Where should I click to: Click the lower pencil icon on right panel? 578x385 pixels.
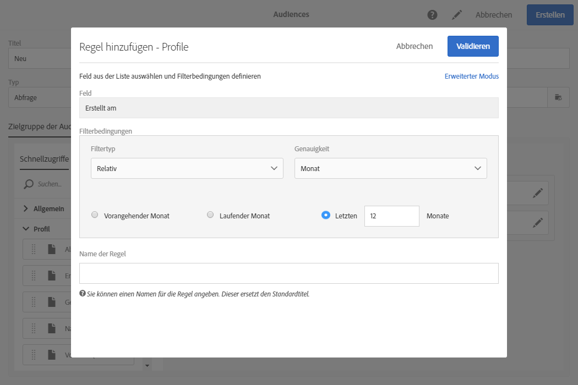point(538,223)
